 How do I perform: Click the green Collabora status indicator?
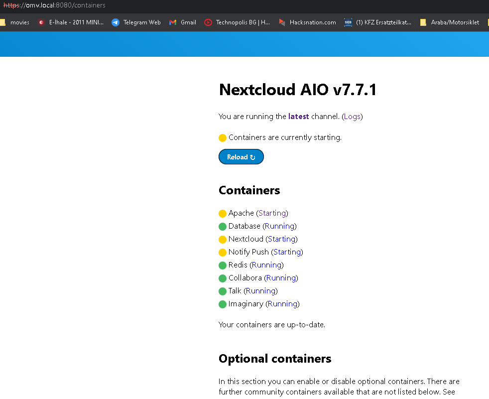coord(223,278)
